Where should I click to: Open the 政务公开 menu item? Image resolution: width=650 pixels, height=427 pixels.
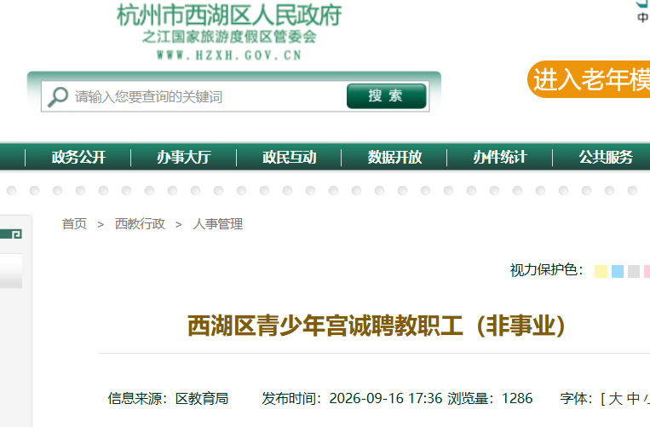[x=78, y=157]
